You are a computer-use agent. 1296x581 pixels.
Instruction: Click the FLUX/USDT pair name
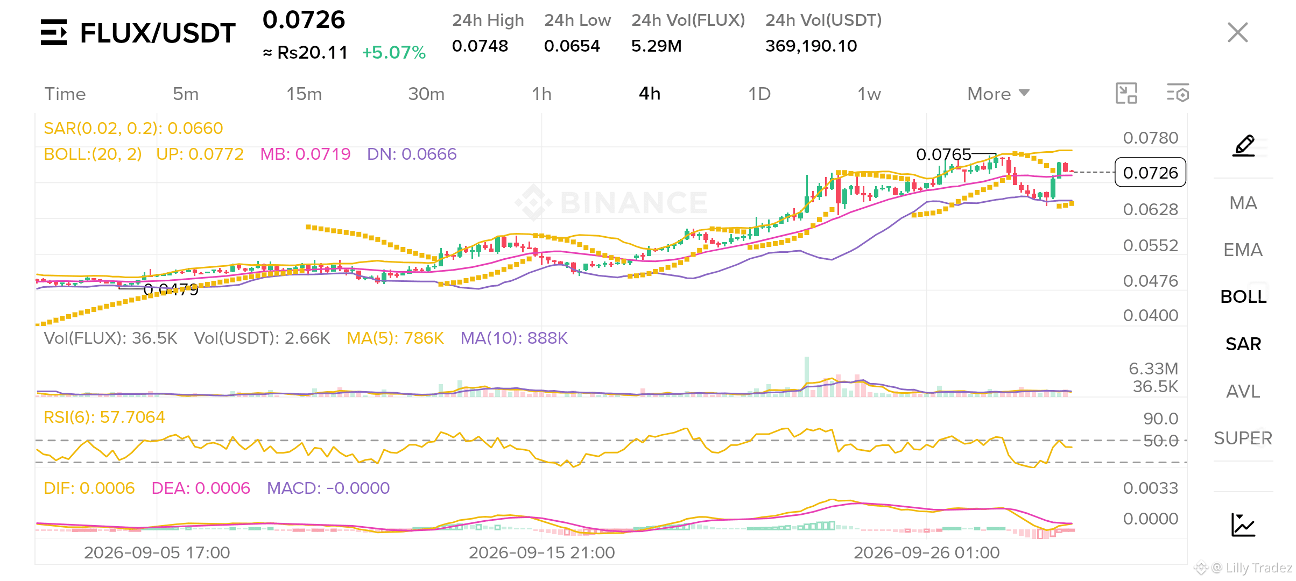158,33
